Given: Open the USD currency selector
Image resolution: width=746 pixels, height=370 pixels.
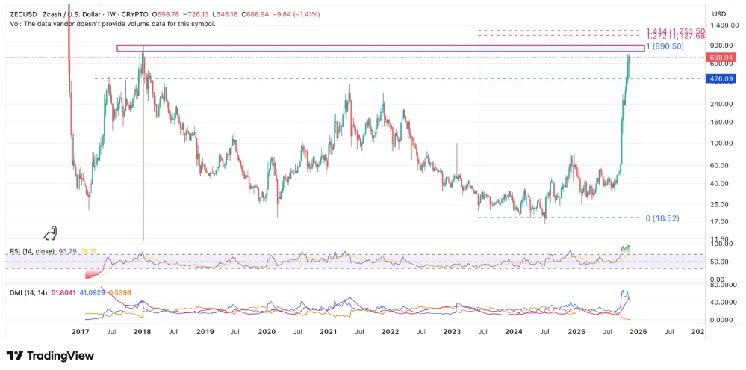Looking at the screenshot, I should click(720, 13).
